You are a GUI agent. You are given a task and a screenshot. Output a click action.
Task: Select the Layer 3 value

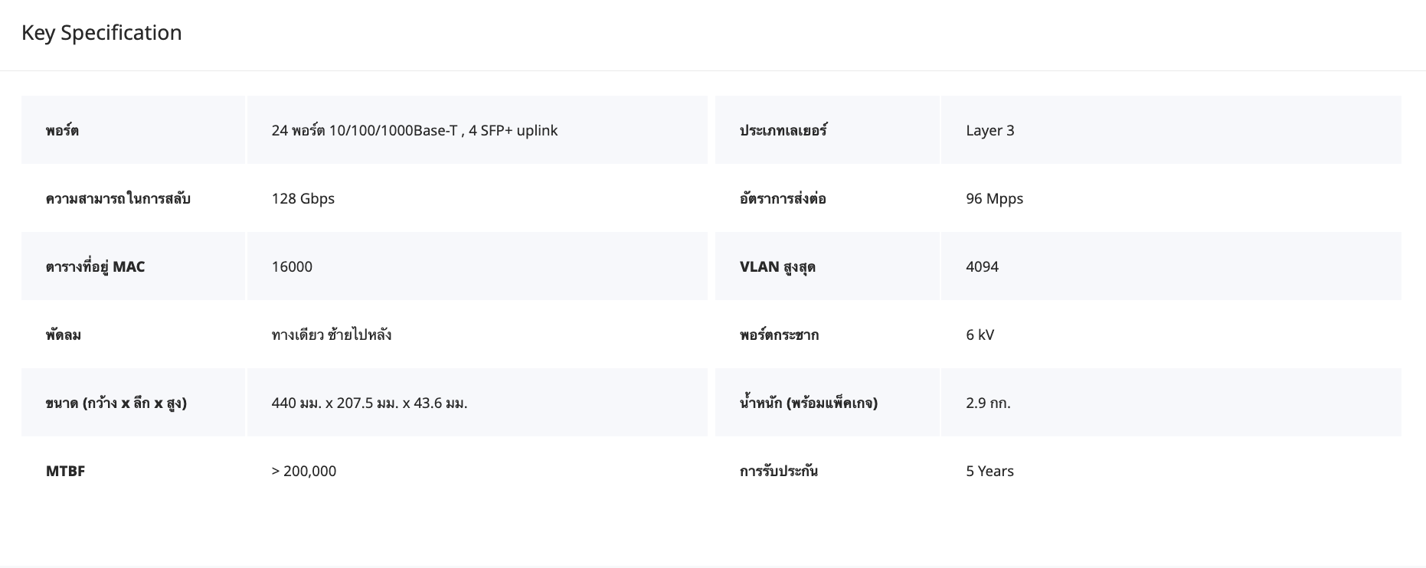click(989, 130)
